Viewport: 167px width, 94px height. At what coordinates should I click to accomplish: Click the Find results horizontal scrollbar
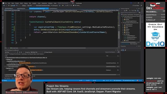click(x=62, y=75)
